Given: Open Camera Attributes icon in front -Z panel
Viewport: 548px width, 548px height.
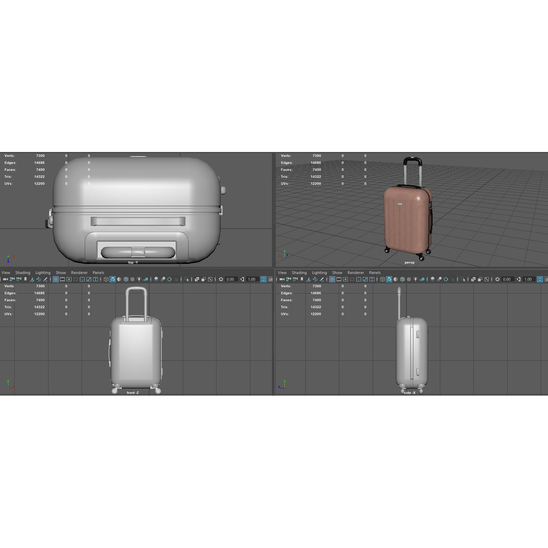Looking at the screenshot, I should pyautogui.click(x=19, y=279).
